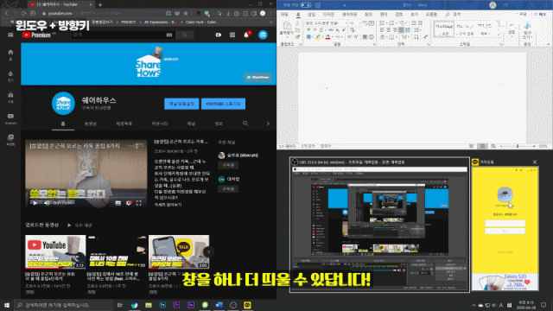This screenshot has height=311, width=553.
Task: Click the channel search magnifier icon
Action: (245, 124)
